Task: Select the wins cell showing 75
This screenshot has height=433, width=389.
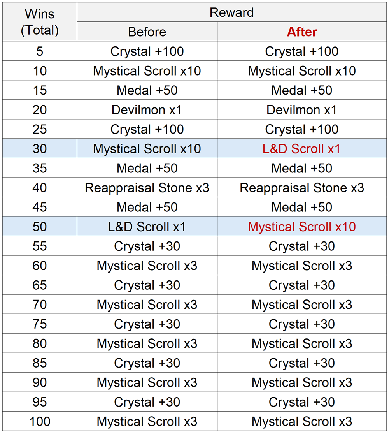Action: [x=40, y=324]
